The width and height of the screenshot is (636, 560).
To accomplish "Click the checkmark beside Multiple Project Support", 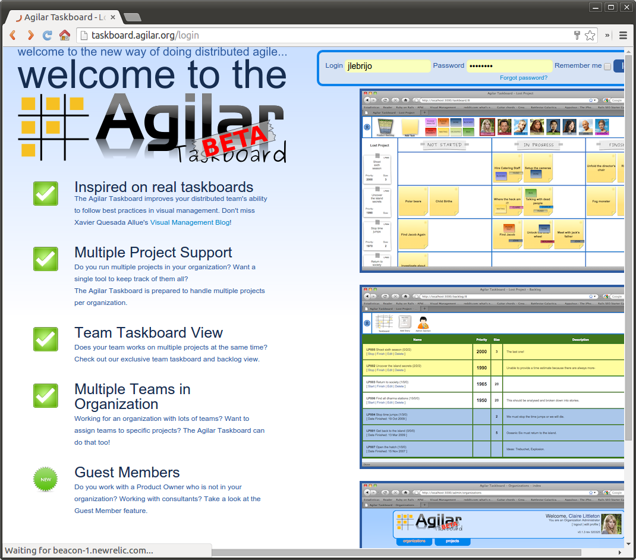I will 45,259.
